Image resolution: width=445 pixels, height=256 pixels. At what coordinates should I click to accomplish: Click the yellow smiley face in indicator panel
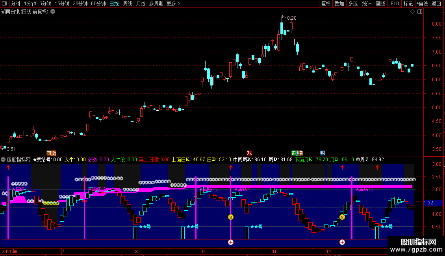pos(231,217)
